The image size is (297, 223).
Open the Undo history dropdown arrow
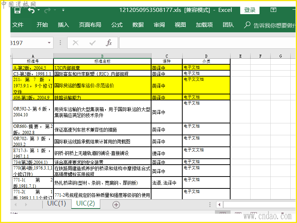click(x=39, y=10)
